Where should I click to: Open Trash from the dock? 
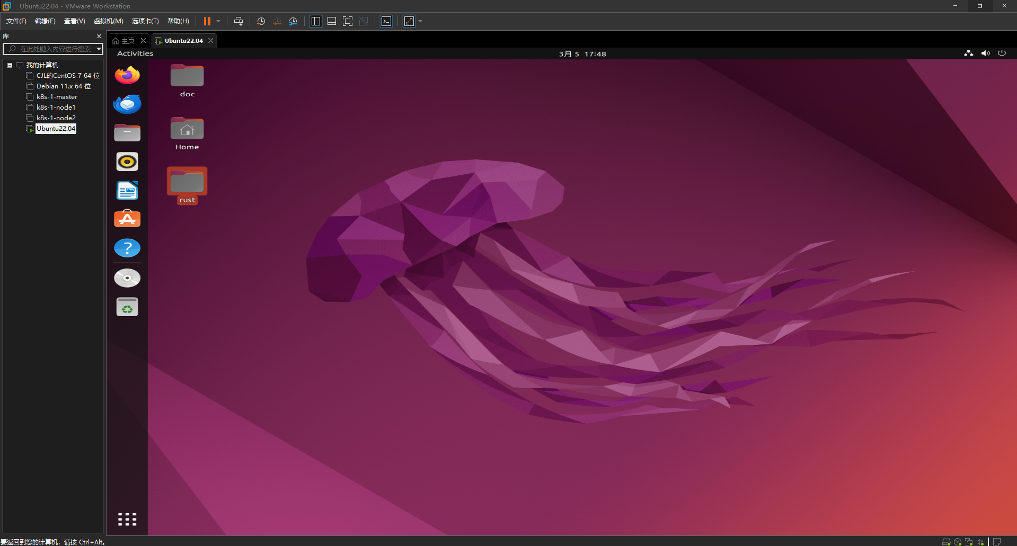127,307
